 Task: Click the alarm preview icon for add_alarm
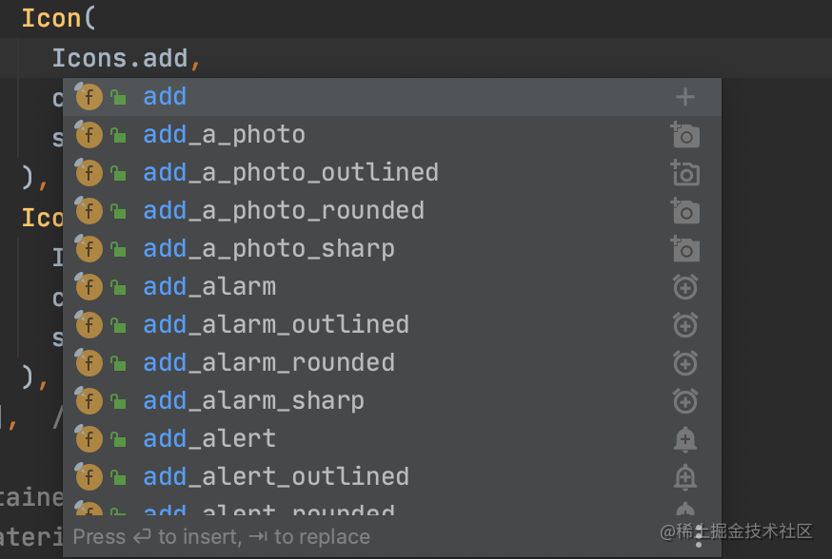[685, 287]
